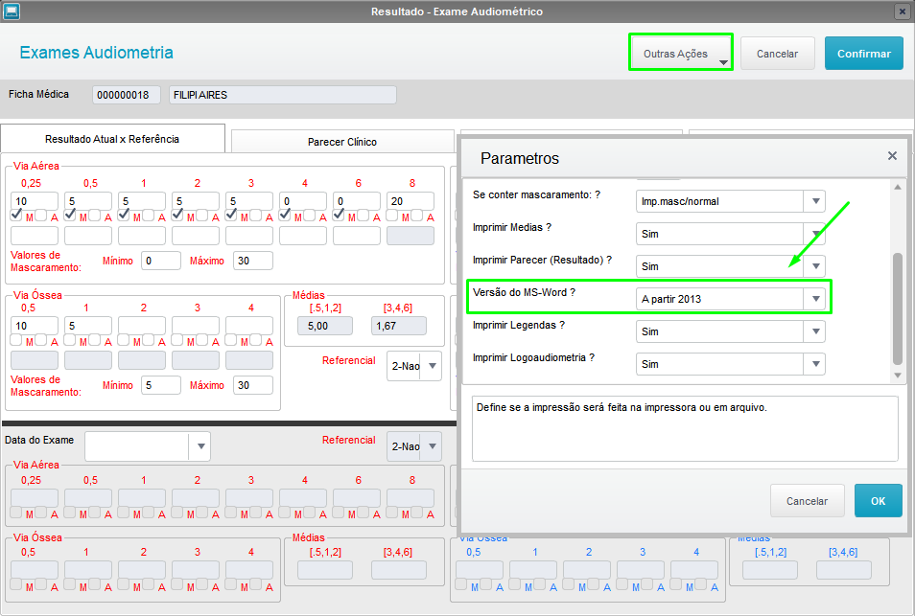Uncheck the M checkbox under Via Aérea 0,25

16,215
